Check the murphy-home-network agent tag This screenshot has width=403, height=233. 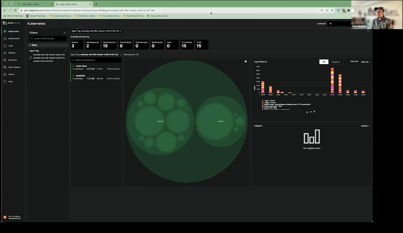click(31, 61)
